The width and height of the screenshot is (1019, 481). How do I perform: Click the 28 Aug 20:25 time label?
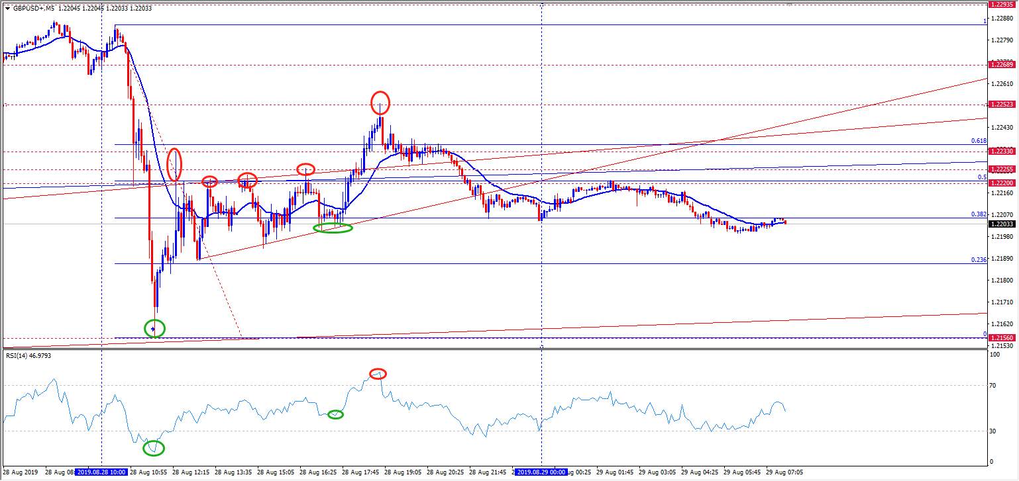tap(445, 473)
